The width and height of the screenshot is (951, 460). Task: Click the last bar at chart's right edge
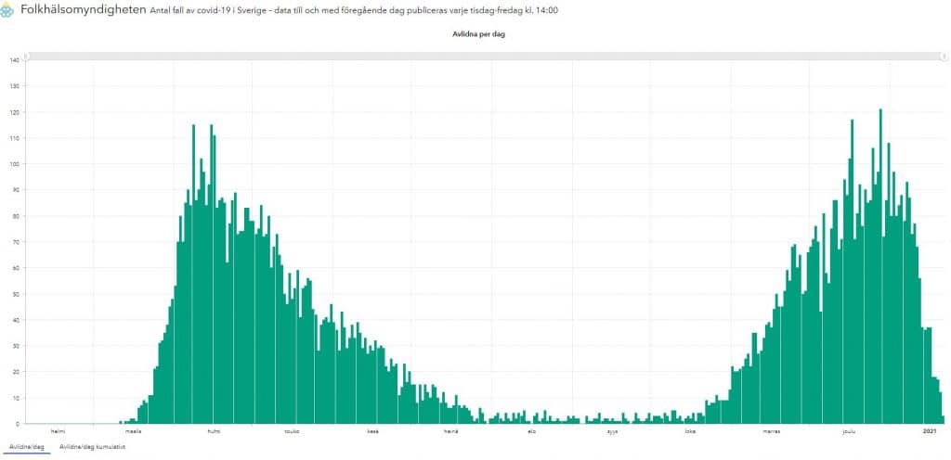942,420
